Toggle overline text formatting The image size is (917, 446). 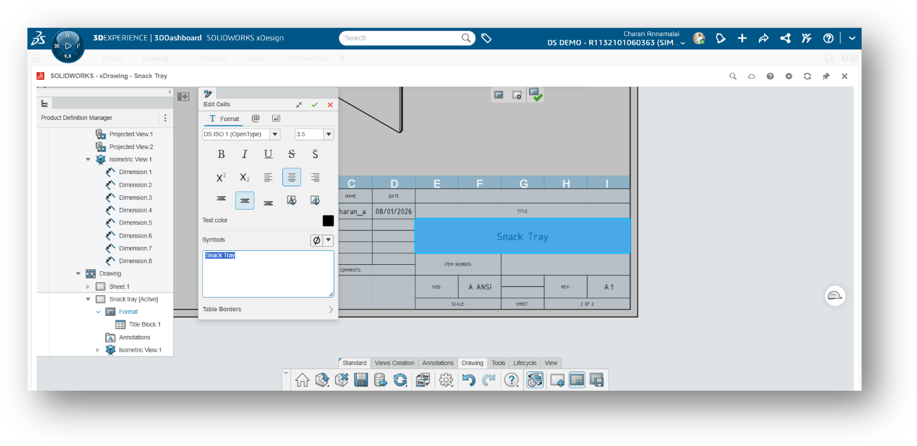(315, 154)
